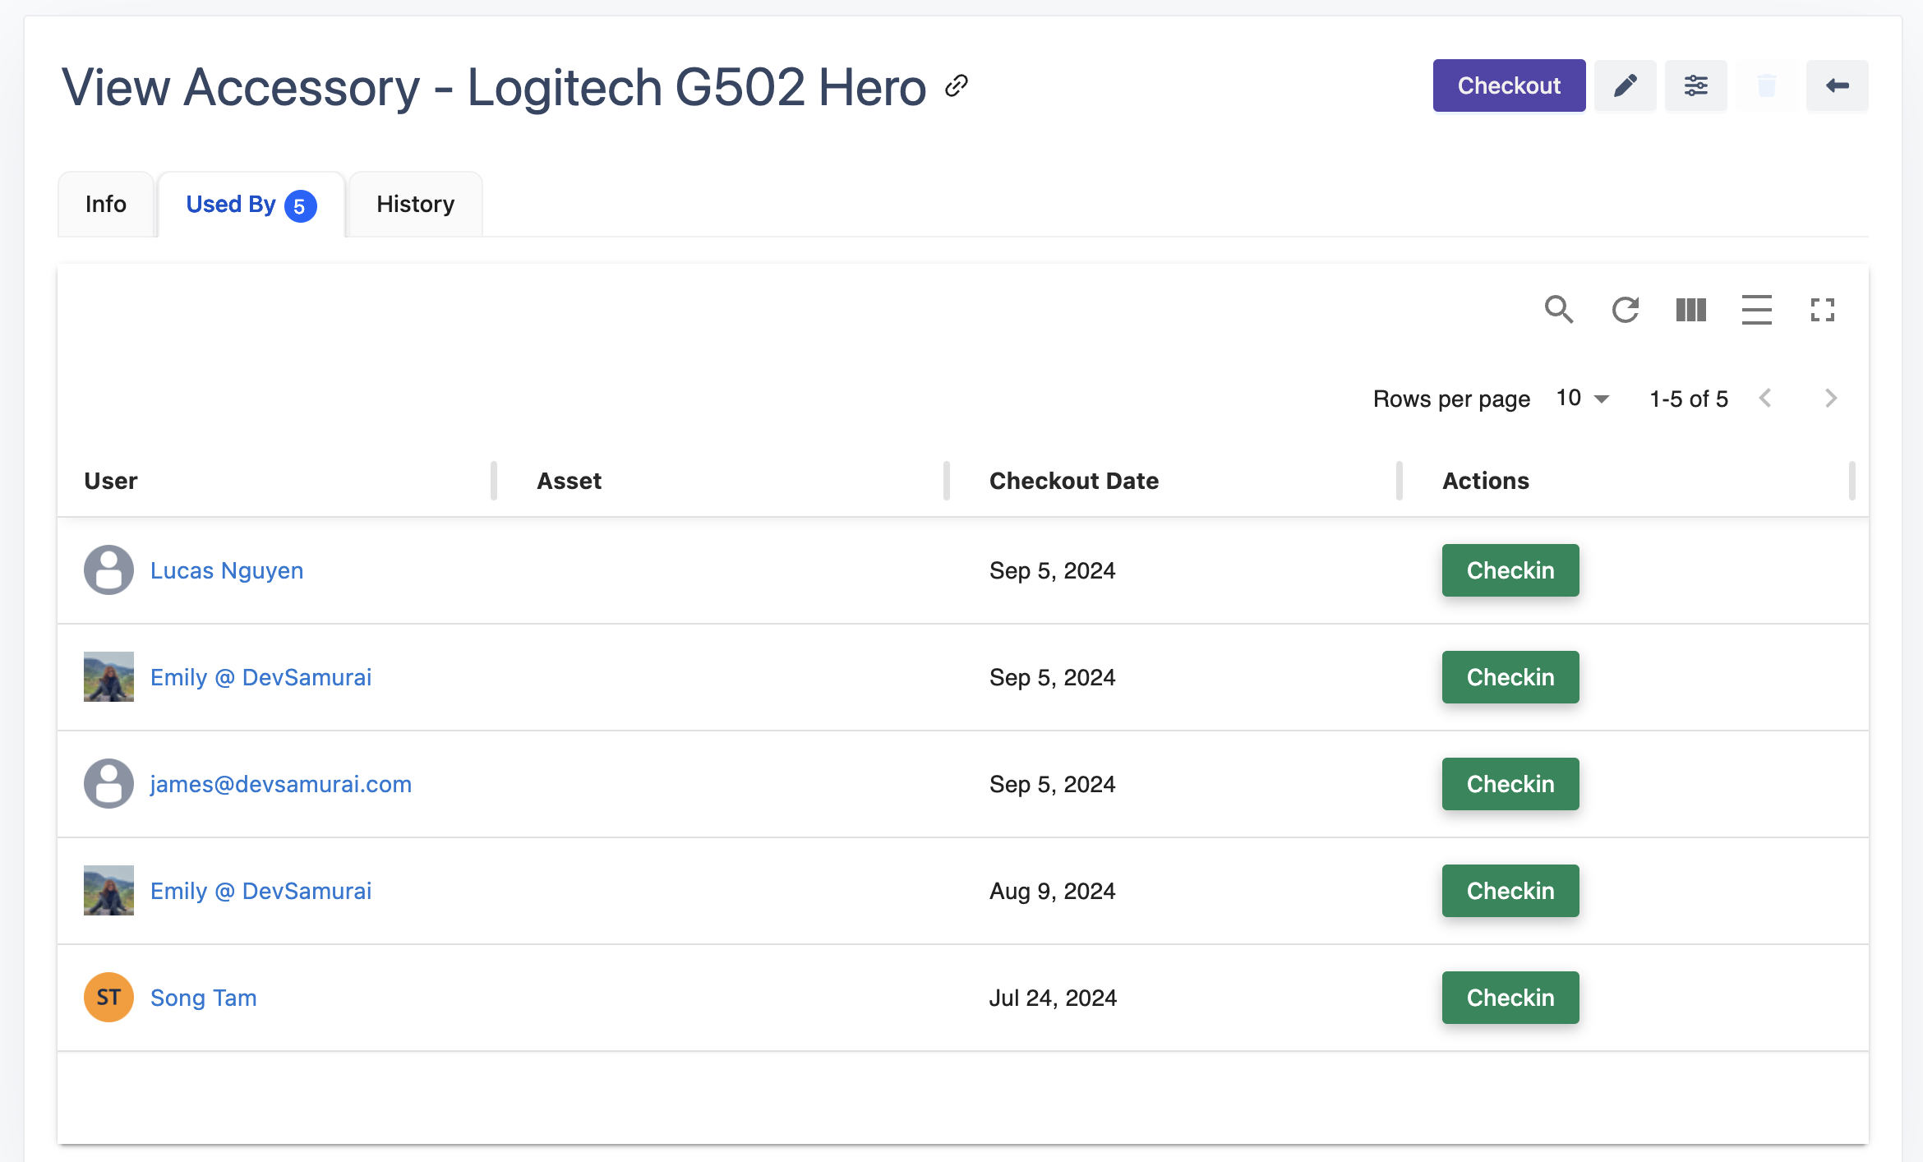
Task: Go to next page chevron
Action: [1830, 399]
